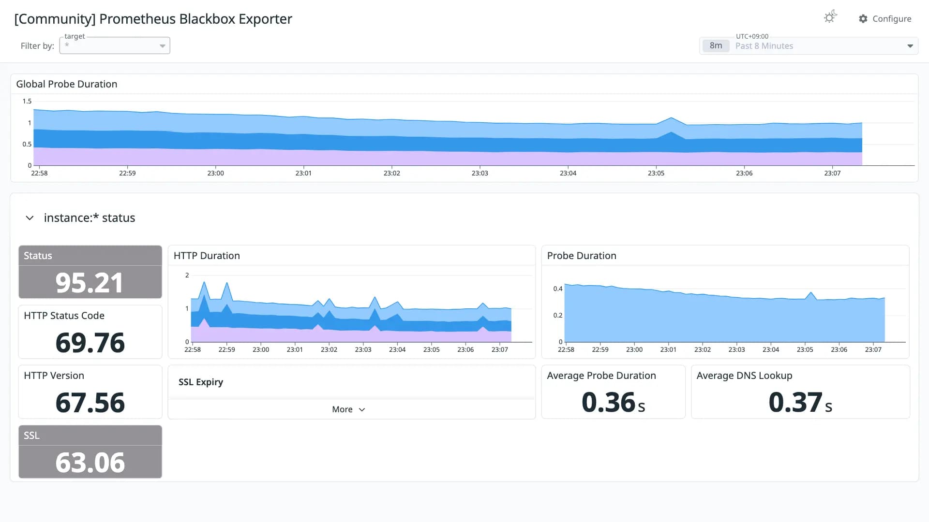
Task: Click the Average DNS Lookup widget title
Action: coord(744,376)
